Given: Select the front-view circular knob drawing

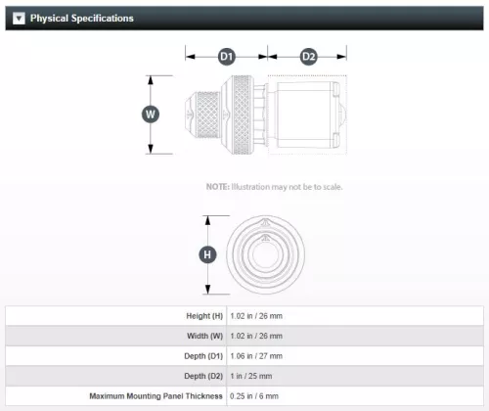Looking at the screenshot, I should coord(266,254).
